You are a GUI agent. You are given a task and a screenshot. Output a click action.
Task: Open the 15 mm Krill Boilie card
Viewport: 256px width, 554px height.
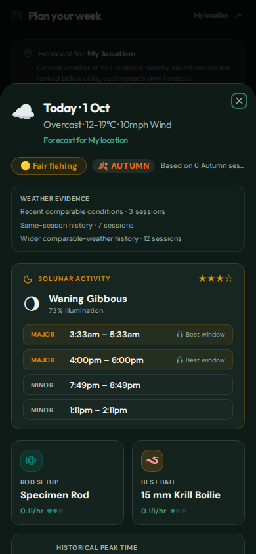point(188,482)
